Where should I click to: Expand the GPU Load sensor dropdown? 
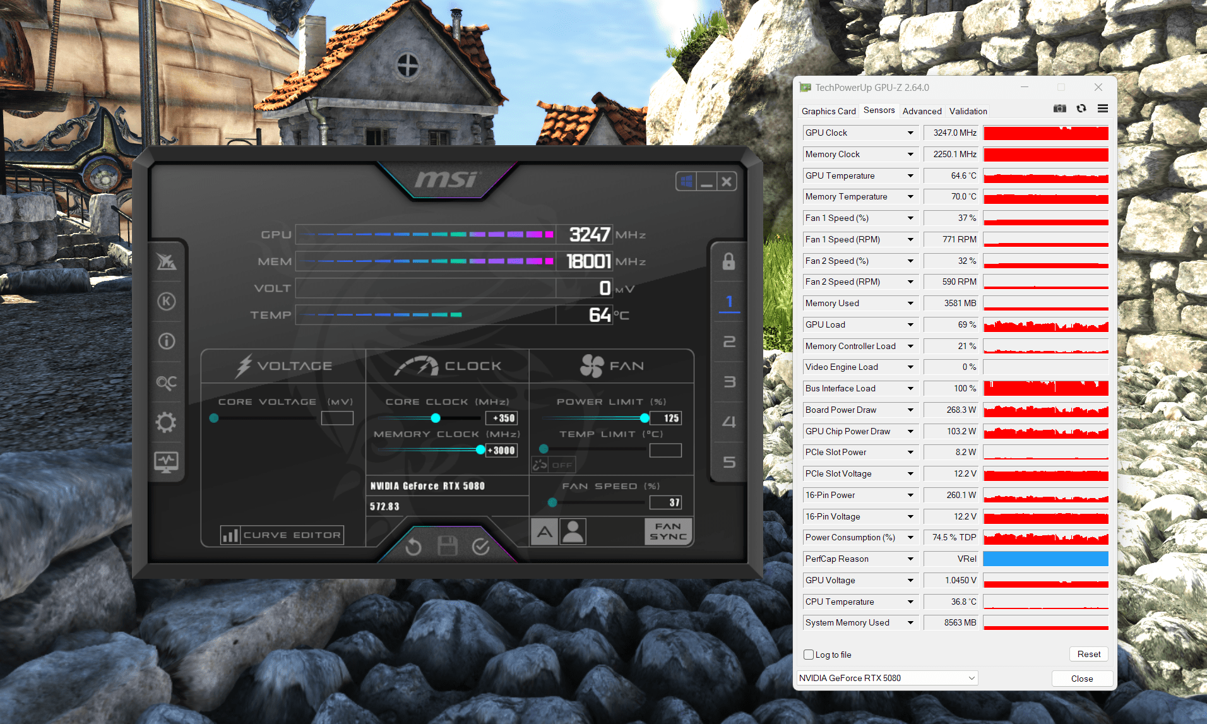[x=910, y=325]
